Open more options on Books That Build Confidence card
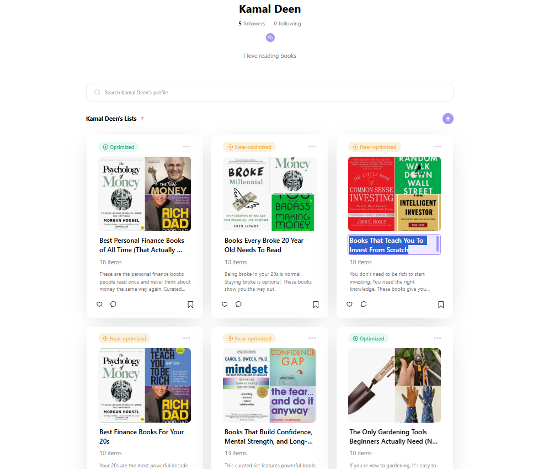The width and height of the screenshot is (533, 469). [312, 338]
